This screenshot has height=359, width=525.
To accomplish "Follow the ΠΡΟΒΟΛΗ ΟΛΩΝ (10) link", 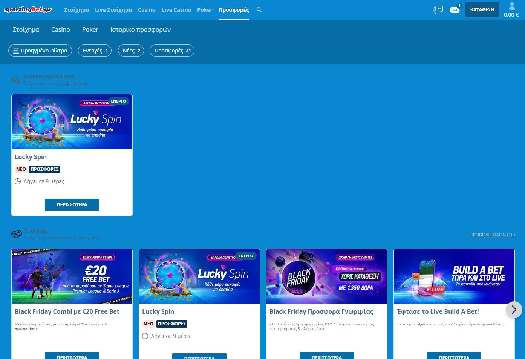I will point(492,235).
